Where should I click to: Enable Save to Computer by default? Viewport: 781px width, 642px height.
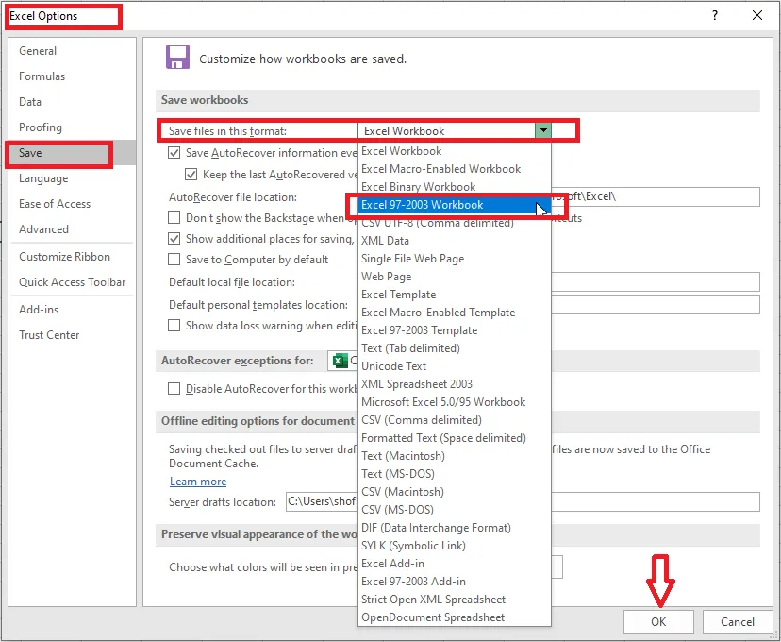pos(174,260)
